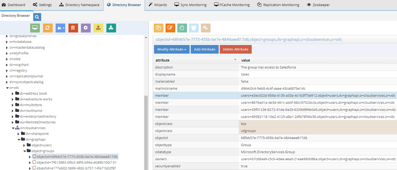Select the dv=adventure works tree node

(36, 99)
